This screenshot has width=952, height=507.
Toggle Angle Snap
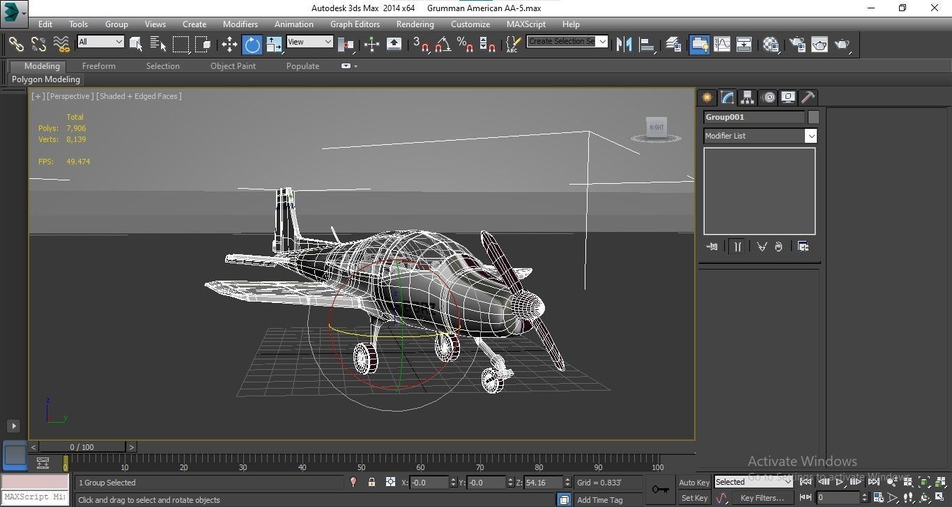click(443, 45)
